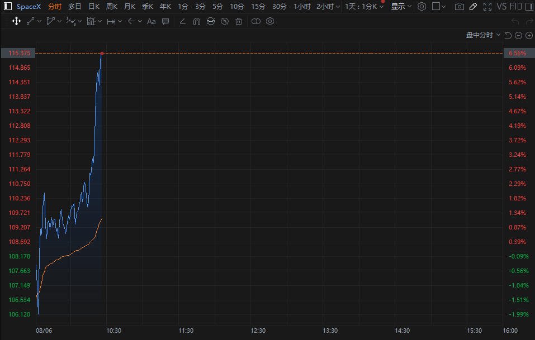The image size is (535, 340).
Task: Select the 1分 one-minute timeframe
Action: pyautogui.click(x=183, y=7)
